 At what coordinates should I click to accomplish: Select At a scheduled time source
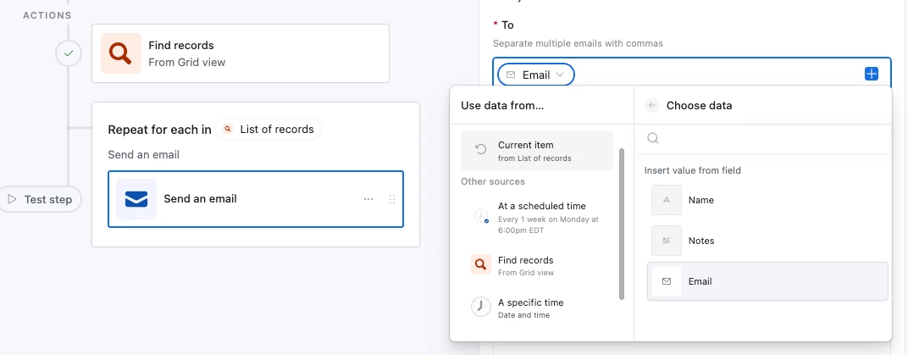(537, 217)
